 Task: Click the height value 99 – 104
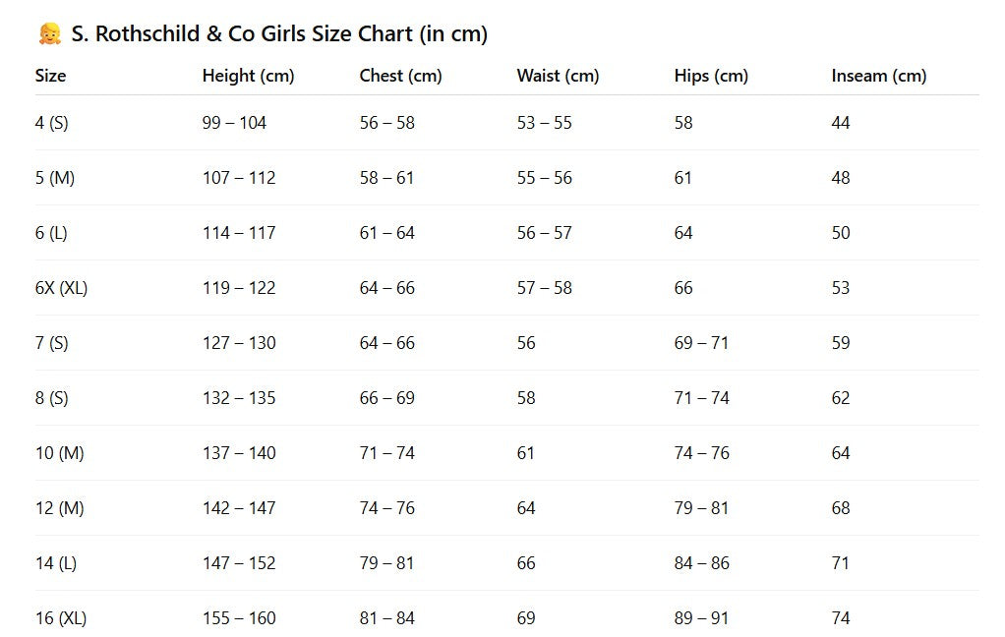click(x=234, y=123)
